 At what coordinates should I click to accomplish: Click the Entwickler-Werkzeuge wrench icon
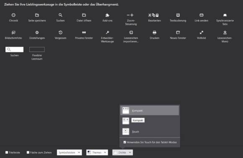point(107,32)
